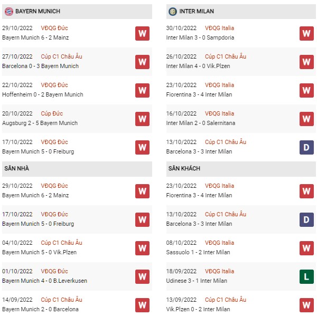Click L badge for Udinese 3-1 Inter Milan

click(306, 276)
